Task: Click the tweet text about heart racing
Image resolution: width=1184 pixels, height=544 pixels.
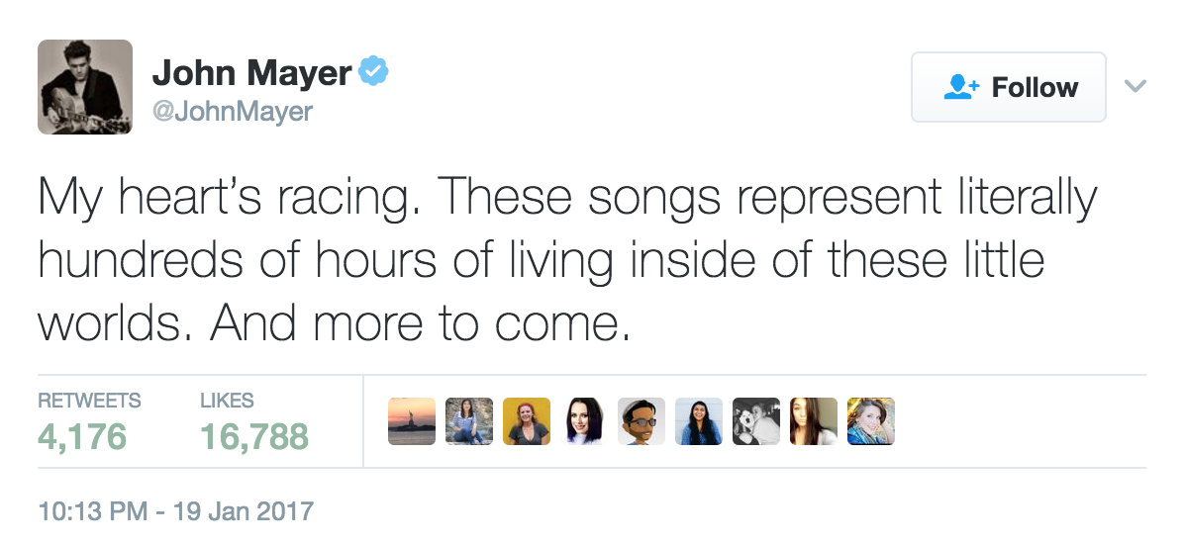Action: tap(567, 261)
